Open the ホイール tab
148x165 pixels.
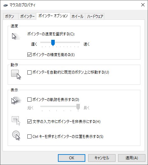[x=77, y=17]
